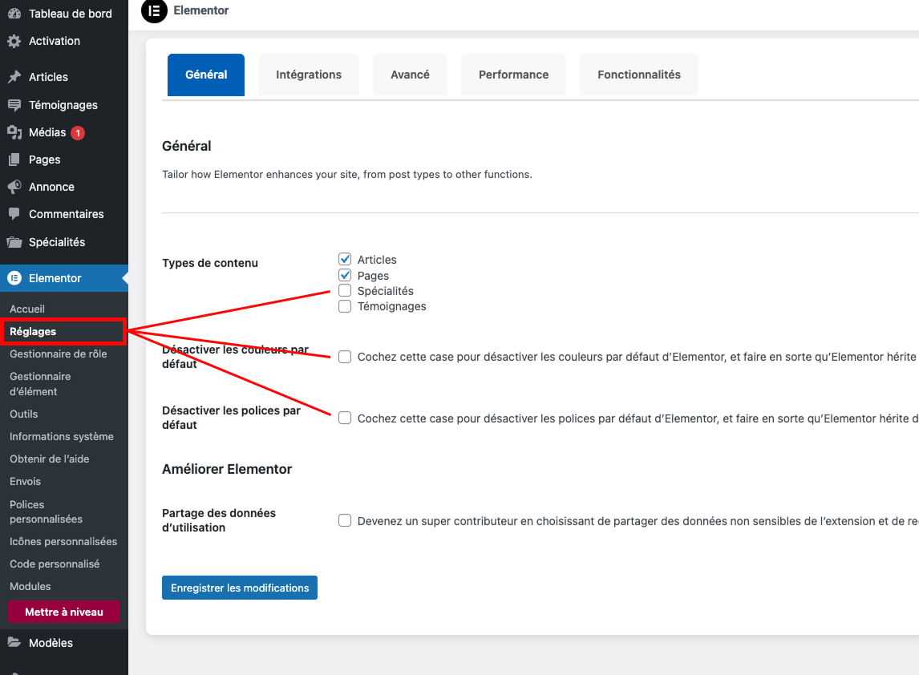The width and height of the screenshot is (919, 675).
Task: Open the Intégrations tab
Action: 308,75
